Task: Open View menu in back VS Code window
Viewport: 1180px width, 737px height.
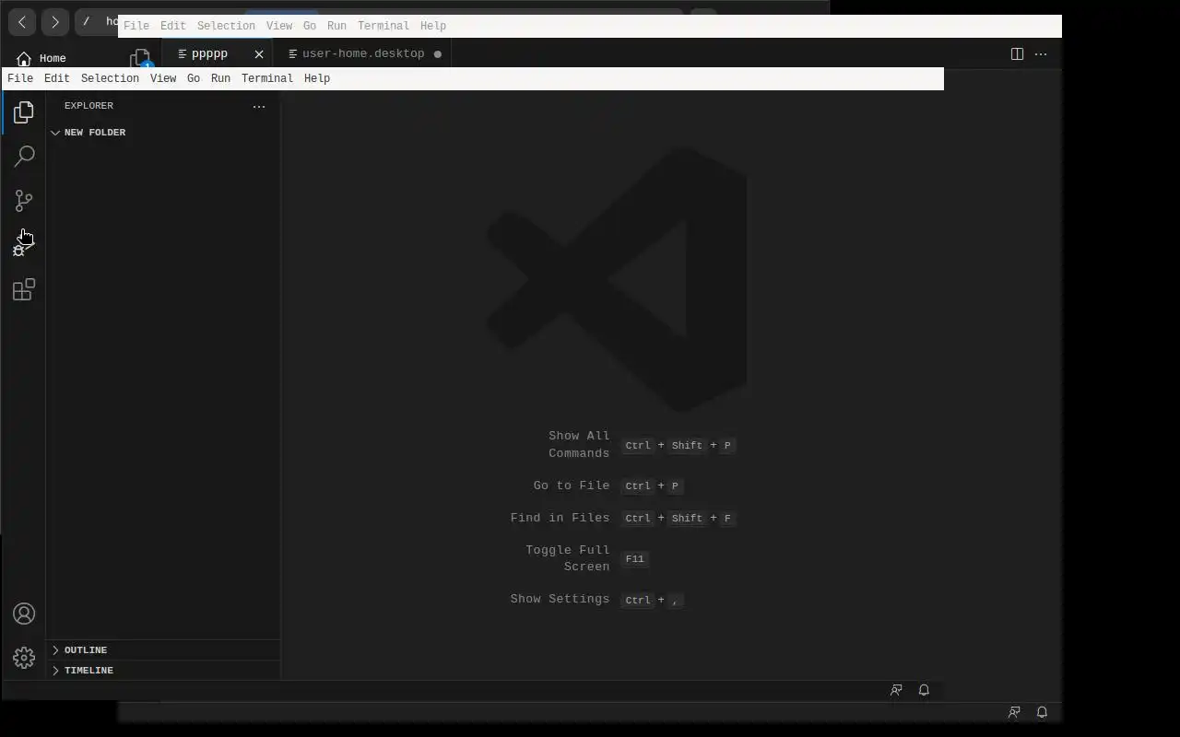Action: coord(279,26)
